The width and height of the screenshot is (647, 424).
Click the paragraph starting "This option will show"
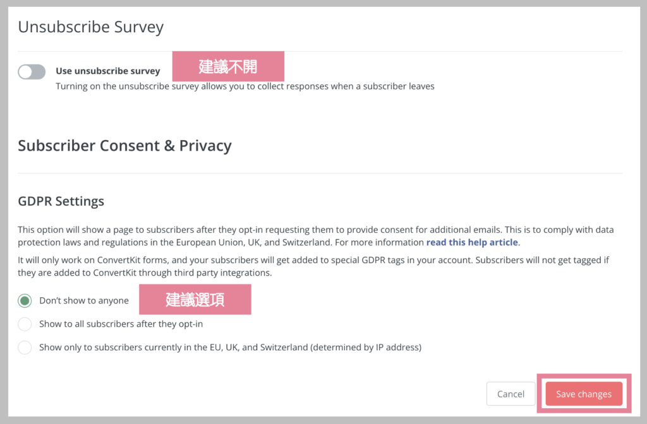click(x=315, y=236)
